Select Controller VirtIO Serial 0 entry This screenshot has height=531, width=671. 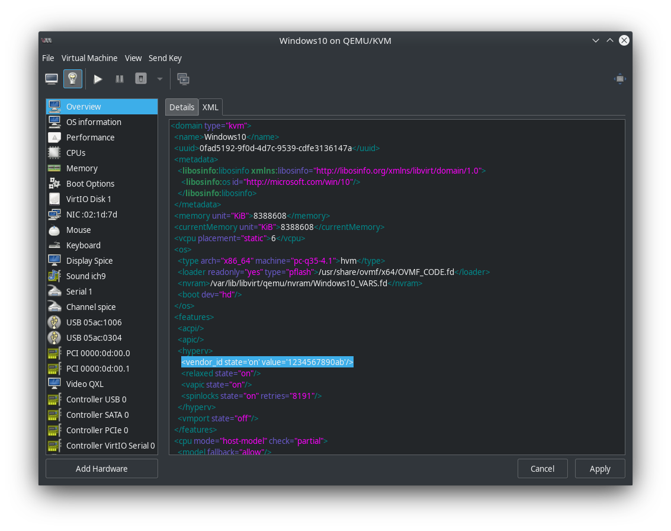pos(102,446)
